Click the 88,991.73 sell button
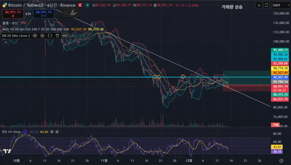 [13, 14]
